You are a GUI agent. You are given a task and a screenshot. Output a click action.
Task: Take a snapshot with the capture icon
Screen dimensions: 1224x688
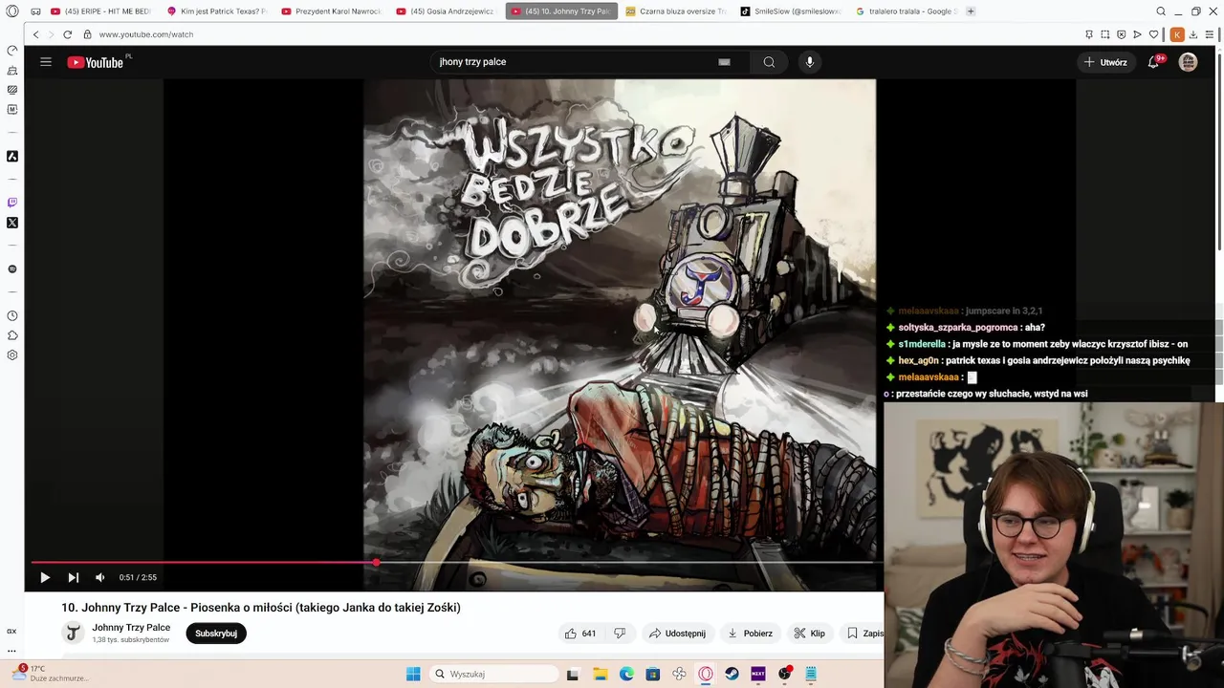1105,34
